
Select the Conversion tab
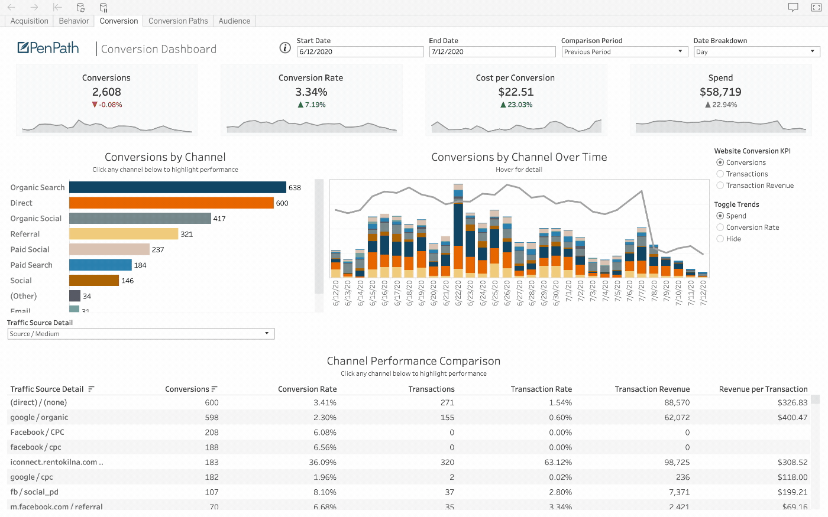coord(119,21)
